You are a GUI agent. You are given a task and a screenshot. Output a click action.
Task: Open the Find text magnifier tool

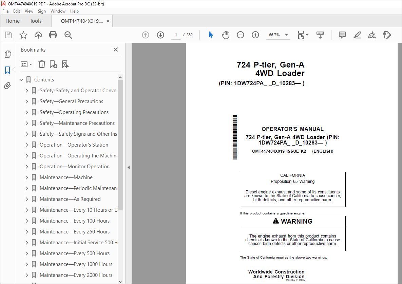[68, 35]
